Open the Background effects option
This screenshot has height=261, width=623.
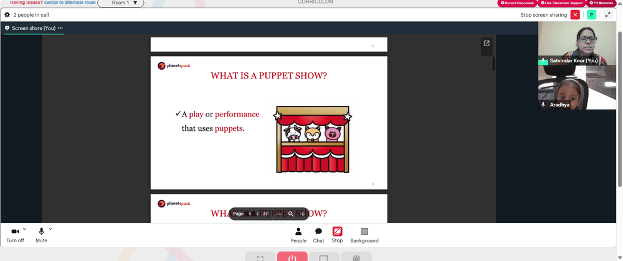tap(364, 235)
